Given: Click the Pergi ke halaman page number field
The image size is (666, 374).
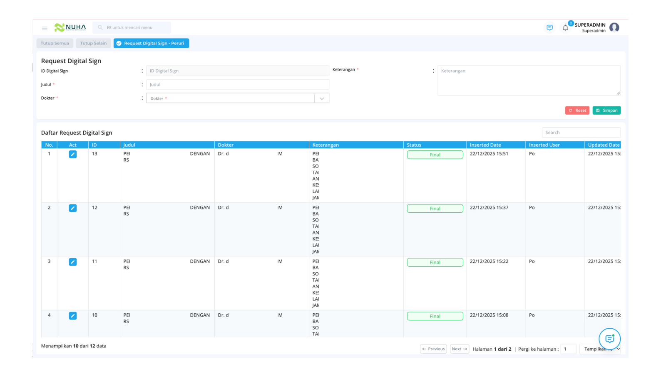Looking at the screenshot, I should (568, 349).
